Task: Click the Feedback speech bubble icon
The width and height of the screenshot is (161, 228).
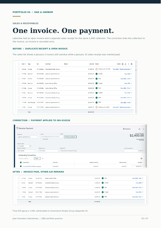Action: coord(124,129)
